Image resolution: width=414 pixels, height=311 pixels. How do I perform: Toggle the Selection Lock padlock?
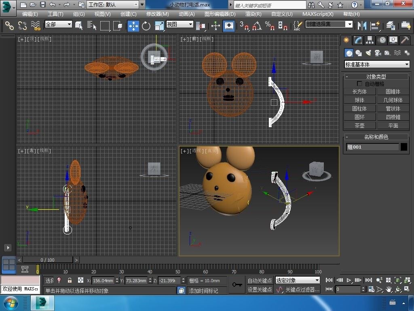(x=70, y=280)
